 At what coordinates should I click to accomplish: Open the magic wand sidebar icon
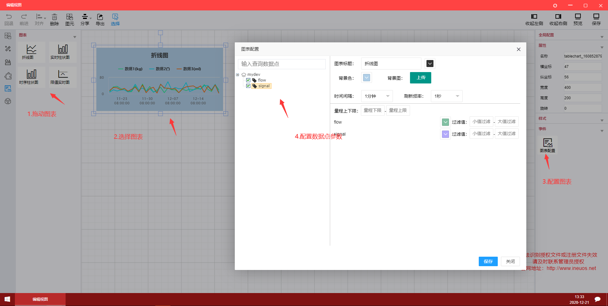tap(8, 49)
